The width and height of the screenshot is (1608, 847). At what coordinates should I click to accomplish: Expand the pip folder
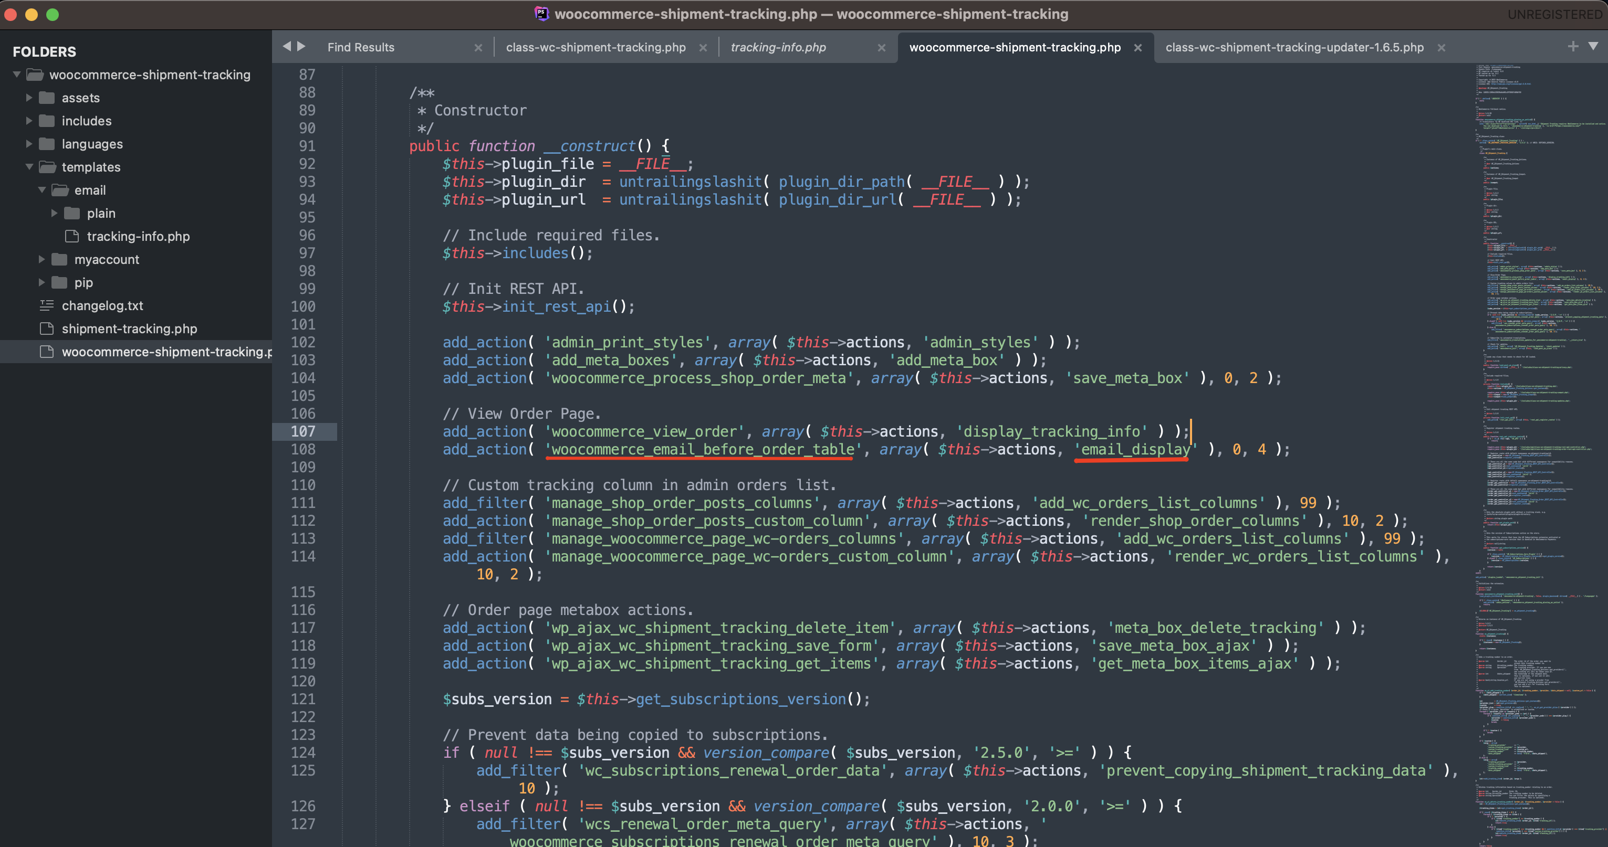(42, 282)
